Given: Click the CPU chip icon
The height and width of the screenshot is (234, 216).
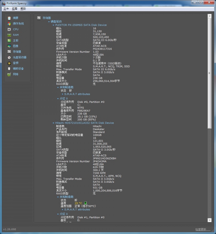Looking at the screenshot, I should pos(9,29).
